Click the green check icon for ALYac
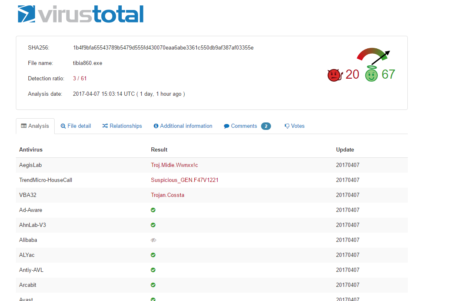The width and height of the screenshot is (452, 301). (x=153, y=255)
